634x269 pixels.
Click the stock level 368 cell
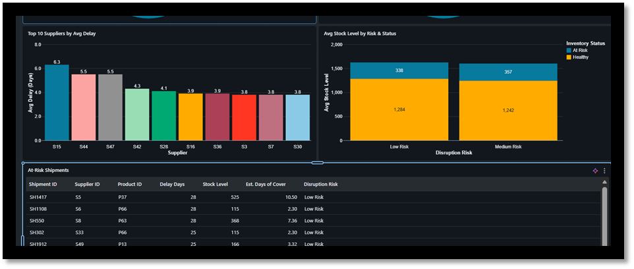(235, 221)
